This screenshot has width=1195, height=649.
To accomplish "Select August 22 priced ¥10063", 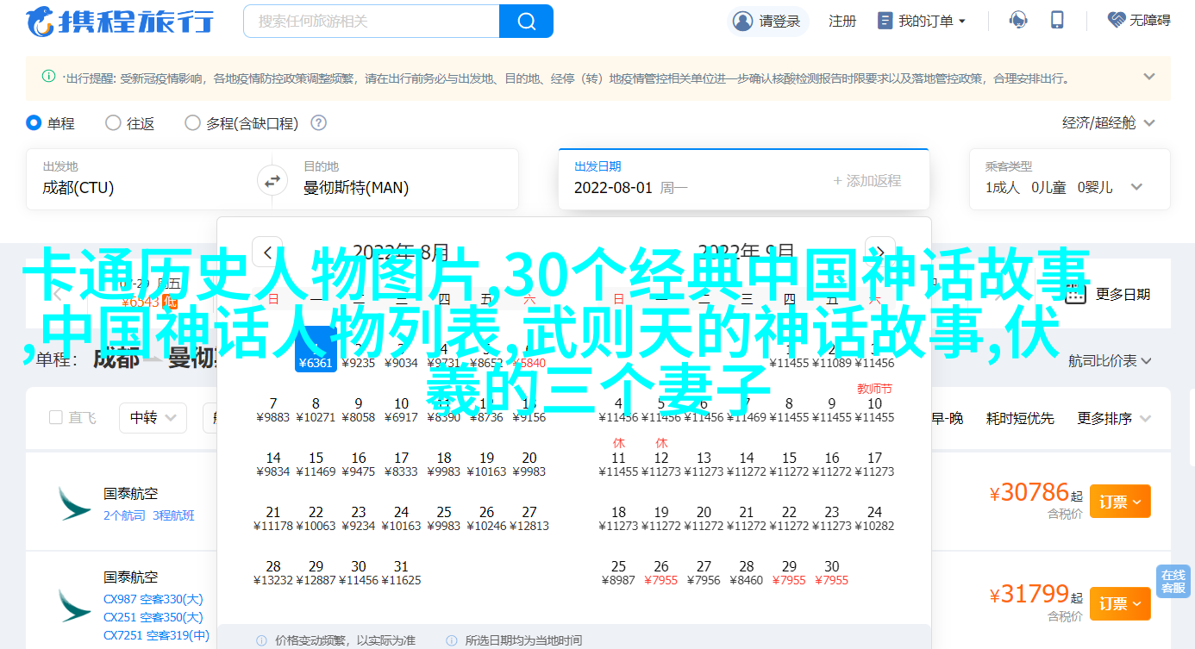I will [x=316, y=518].
